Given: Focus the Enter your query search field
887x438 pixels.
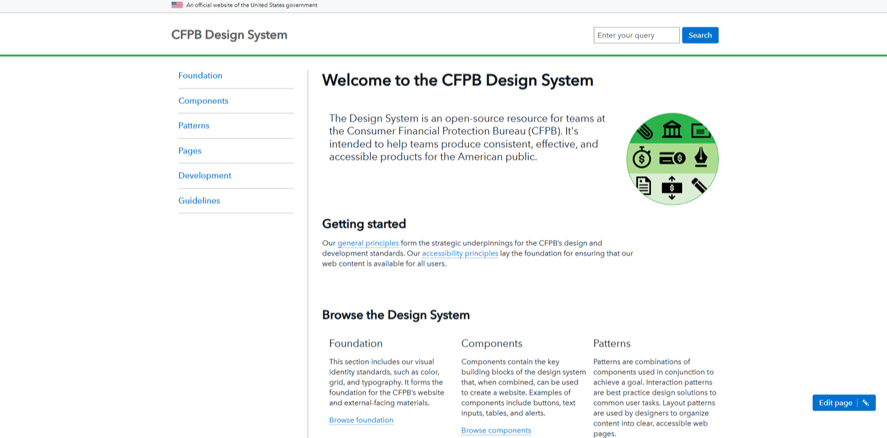Looking at the screenshot, I should tap(636, 35).
